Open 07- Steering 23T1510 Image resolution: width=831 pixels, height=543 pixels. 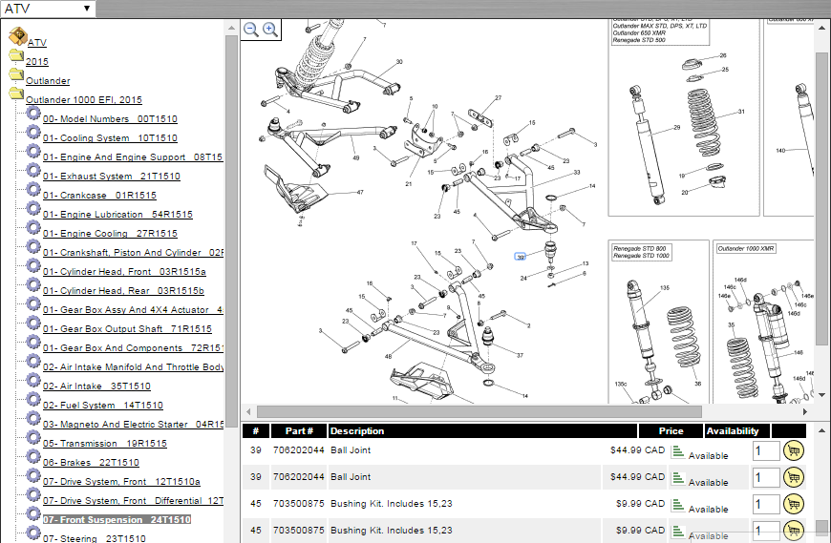95,538
